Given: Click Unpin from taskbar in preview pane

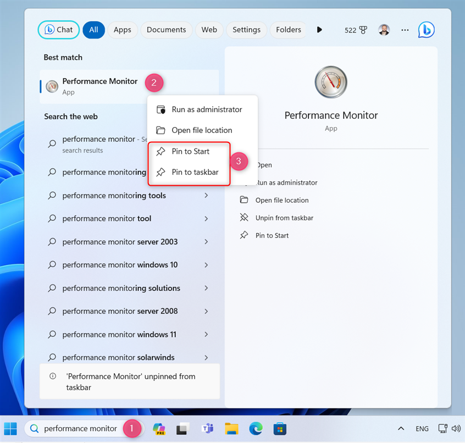Looking at the screenshot, I should tap(284, 218).
